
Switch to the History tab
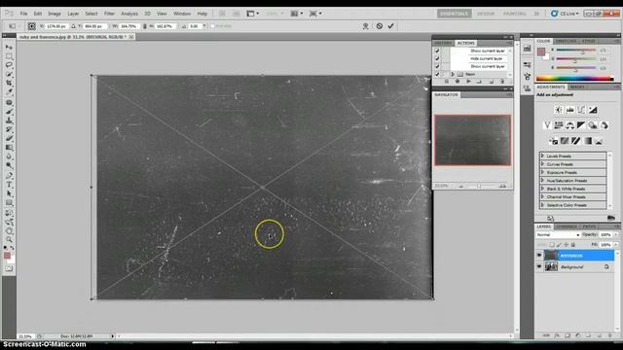443,43
